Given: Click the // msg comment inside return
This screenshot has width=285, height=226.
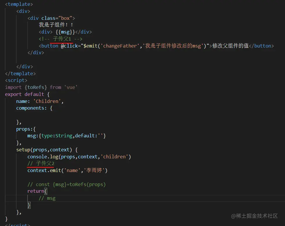Looking at the screenshot, I should pyautogui.click(x=47, y=198).
